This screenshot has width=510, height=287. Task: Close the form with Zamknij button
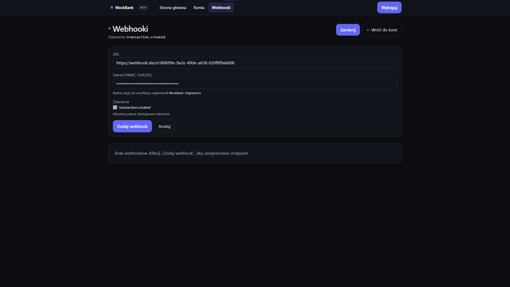tap(348, 30)
